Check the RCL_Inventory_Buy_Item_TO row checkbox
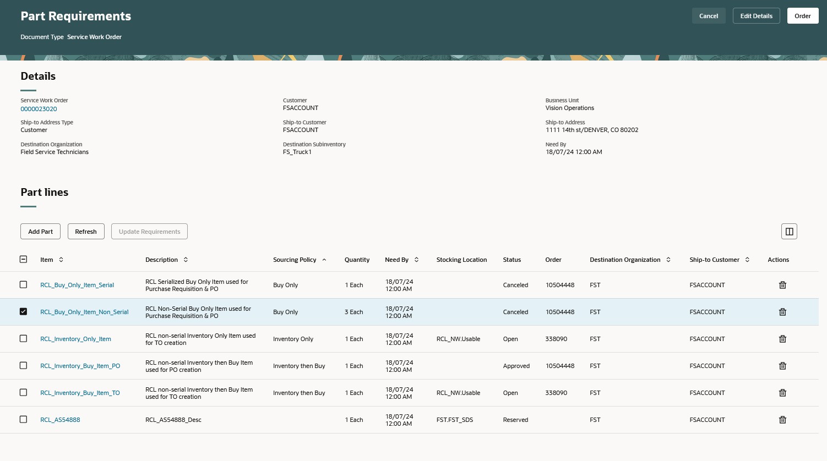This screenshot has height=461, width=827. [x=23, y=392]
